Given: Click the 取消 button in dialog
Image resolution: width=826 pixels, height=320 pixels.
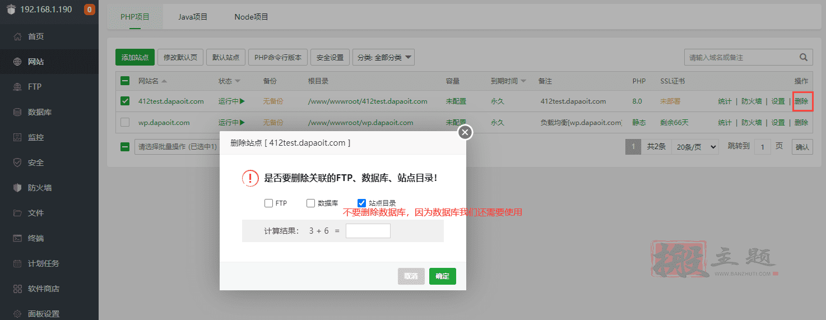Looking at the screenshot, I should 411,276.
